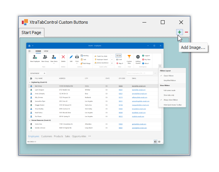Maximize the XtraTabControl Custom Buttons window
Viewport: 219px width, 172px height.
[163, 22]
